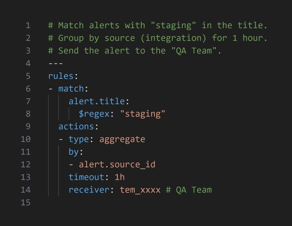Click the "rules" key on line 5
The width and height of the screenshot is (292, 226).
click(x=61, y=76)
